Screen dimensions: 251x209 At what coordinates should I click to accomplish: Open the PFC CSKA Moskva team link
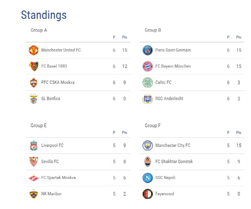click(58, 82)
